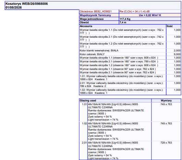182x160 pixels.
Task: Select row 'skrzydła 1.1 (otwarcie 180° ... 808 x 824)'
Action: pyautogui.click(x=130, y=58)
